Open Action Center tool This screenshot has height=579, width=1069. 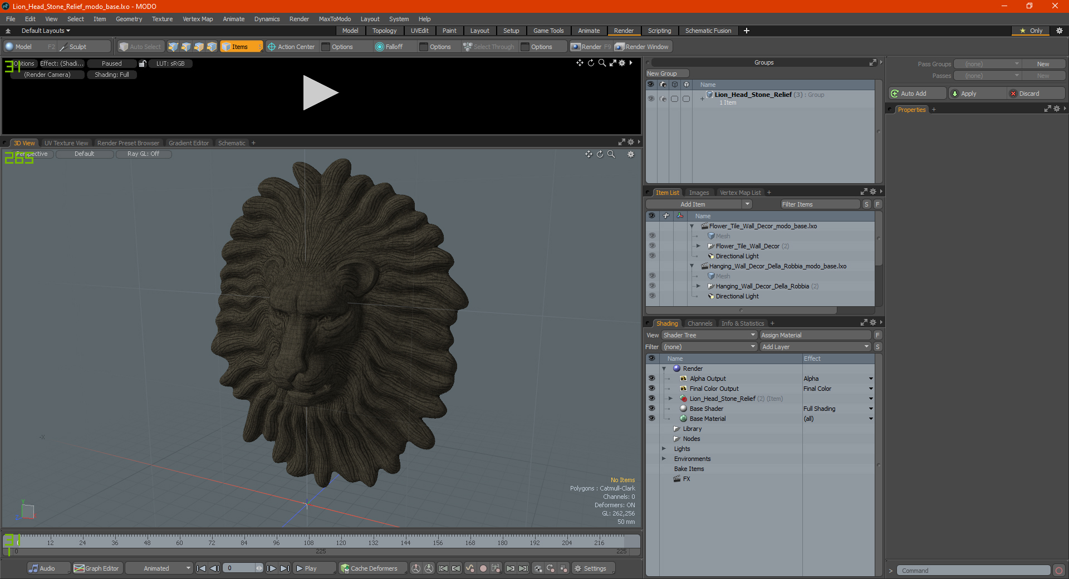tap(291, 47)
